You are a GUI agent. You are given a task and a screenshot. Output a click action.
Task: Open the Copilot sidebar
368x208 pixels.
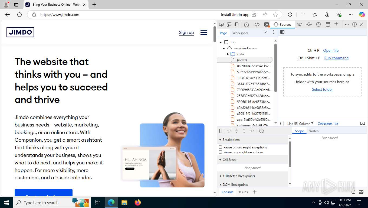coord(362,15)
